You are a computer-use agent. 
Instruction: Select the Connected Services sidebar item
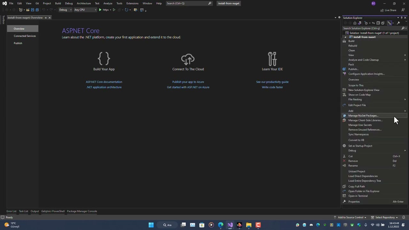[25, 36]
